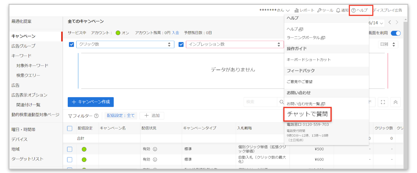Open the 日別 granularity dropdown
This screenshot has height=173, width=417.
[x=388, y=44]
